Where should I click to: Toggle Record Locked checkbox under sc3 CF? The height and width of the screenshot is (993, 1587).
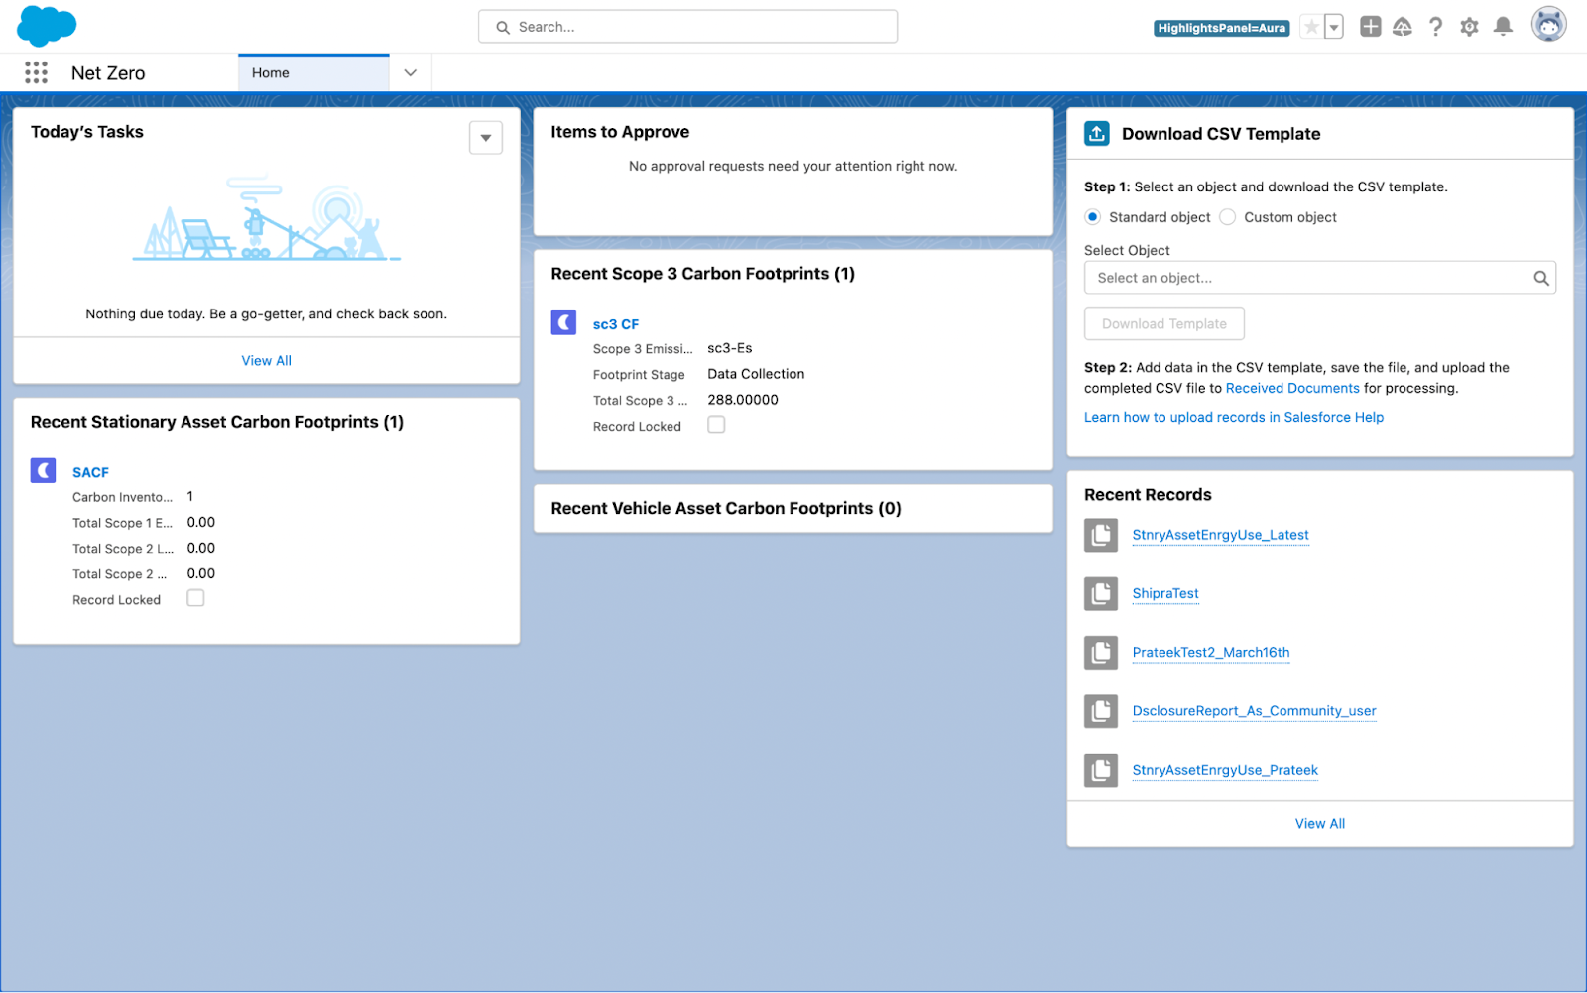pyautogui.click(x=716, y=425)
